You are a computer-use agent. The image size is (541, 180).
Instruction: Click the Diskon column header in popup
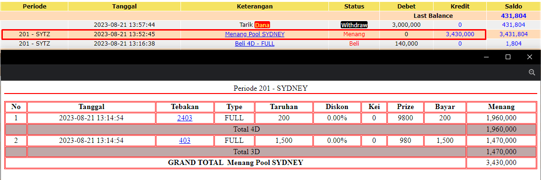coord(337,107)
